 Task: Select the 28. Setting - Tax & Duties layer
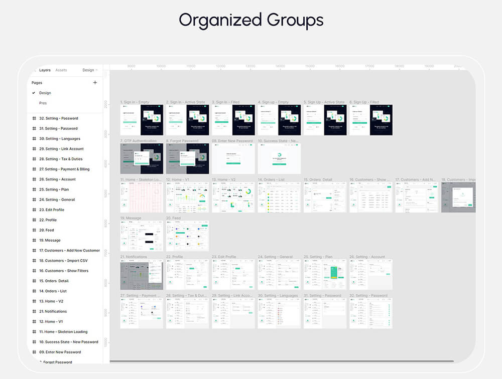pos(64,159)
